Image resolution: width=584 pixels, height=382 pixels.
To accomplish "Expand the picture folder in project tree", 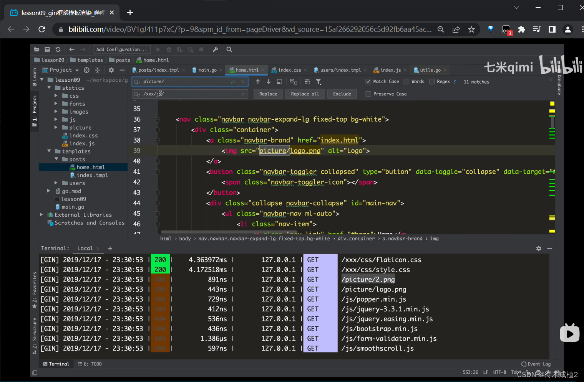I will pos(56,127).
